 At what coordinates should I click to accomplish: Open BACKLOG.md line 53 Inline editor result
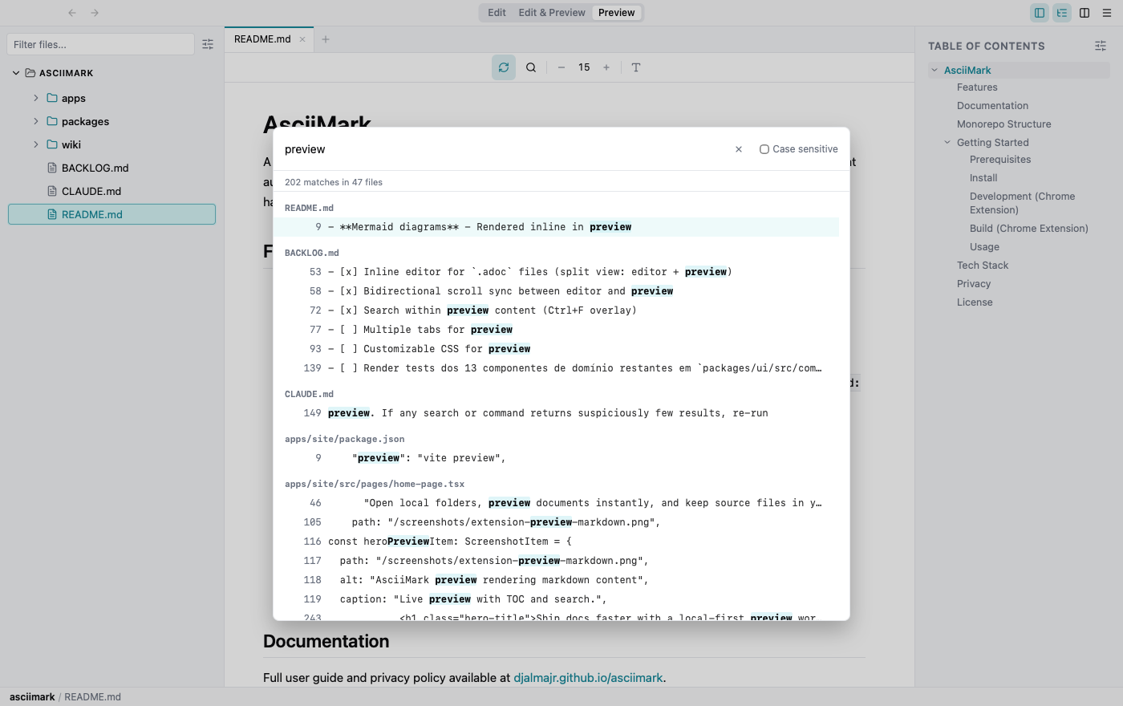556,272
